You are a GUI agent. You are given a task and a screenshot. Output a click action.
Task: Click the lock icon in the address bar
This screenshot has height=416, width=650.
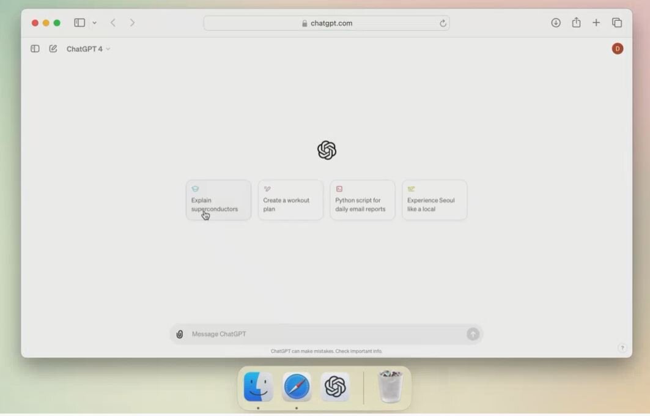305,23
